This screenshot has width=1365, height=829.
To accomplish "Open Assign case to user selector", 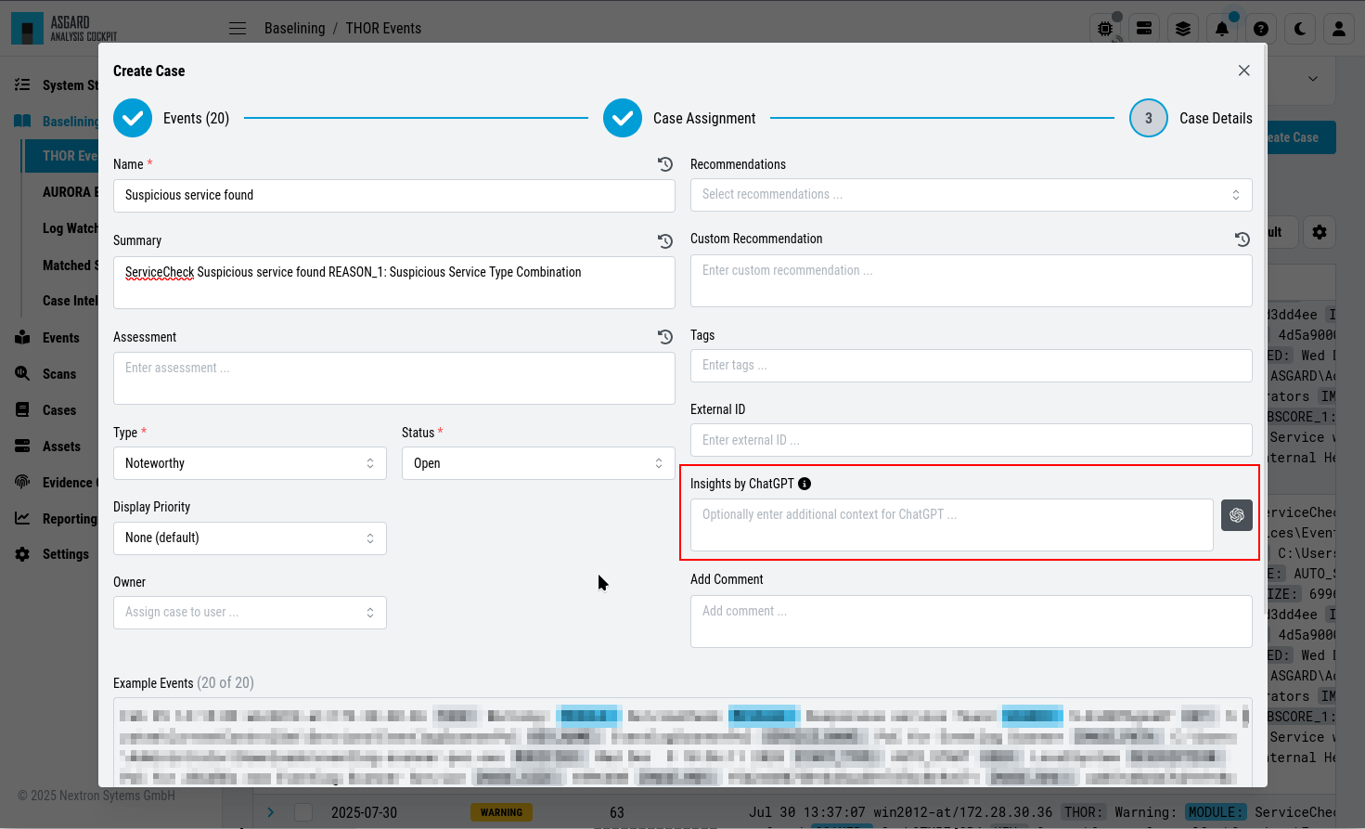I will [250, 613].
